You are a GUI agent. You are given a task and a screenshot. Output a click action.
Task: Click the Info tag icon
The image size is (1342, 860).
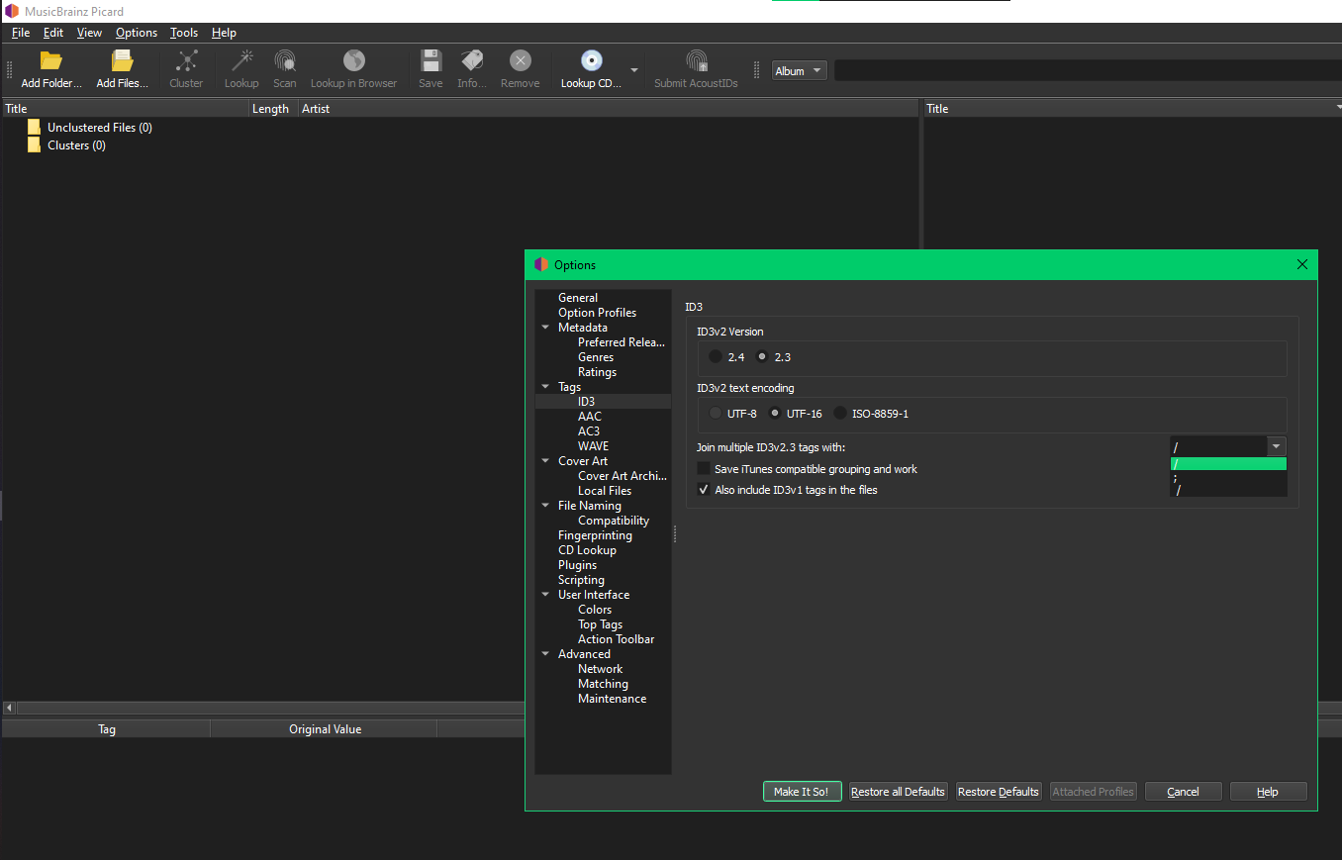[x=472, y=60]
